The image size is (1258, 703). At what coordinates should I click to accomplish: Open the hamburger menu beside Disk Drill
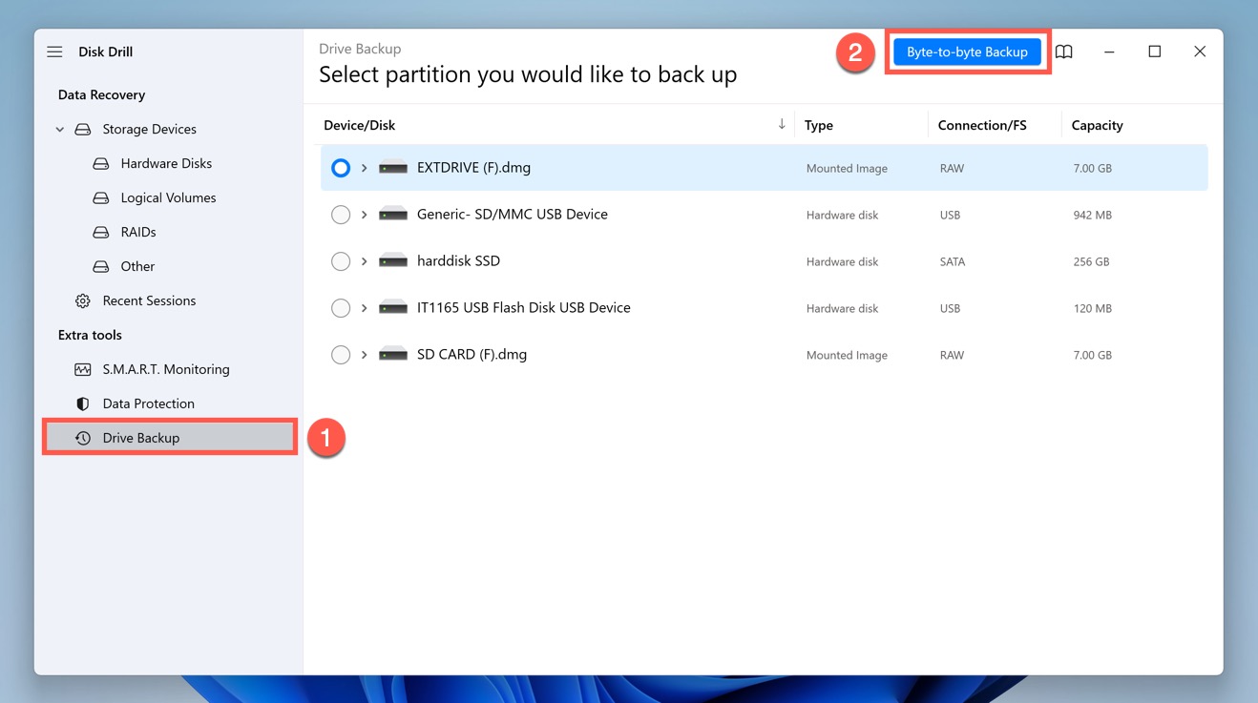point(54,52)
